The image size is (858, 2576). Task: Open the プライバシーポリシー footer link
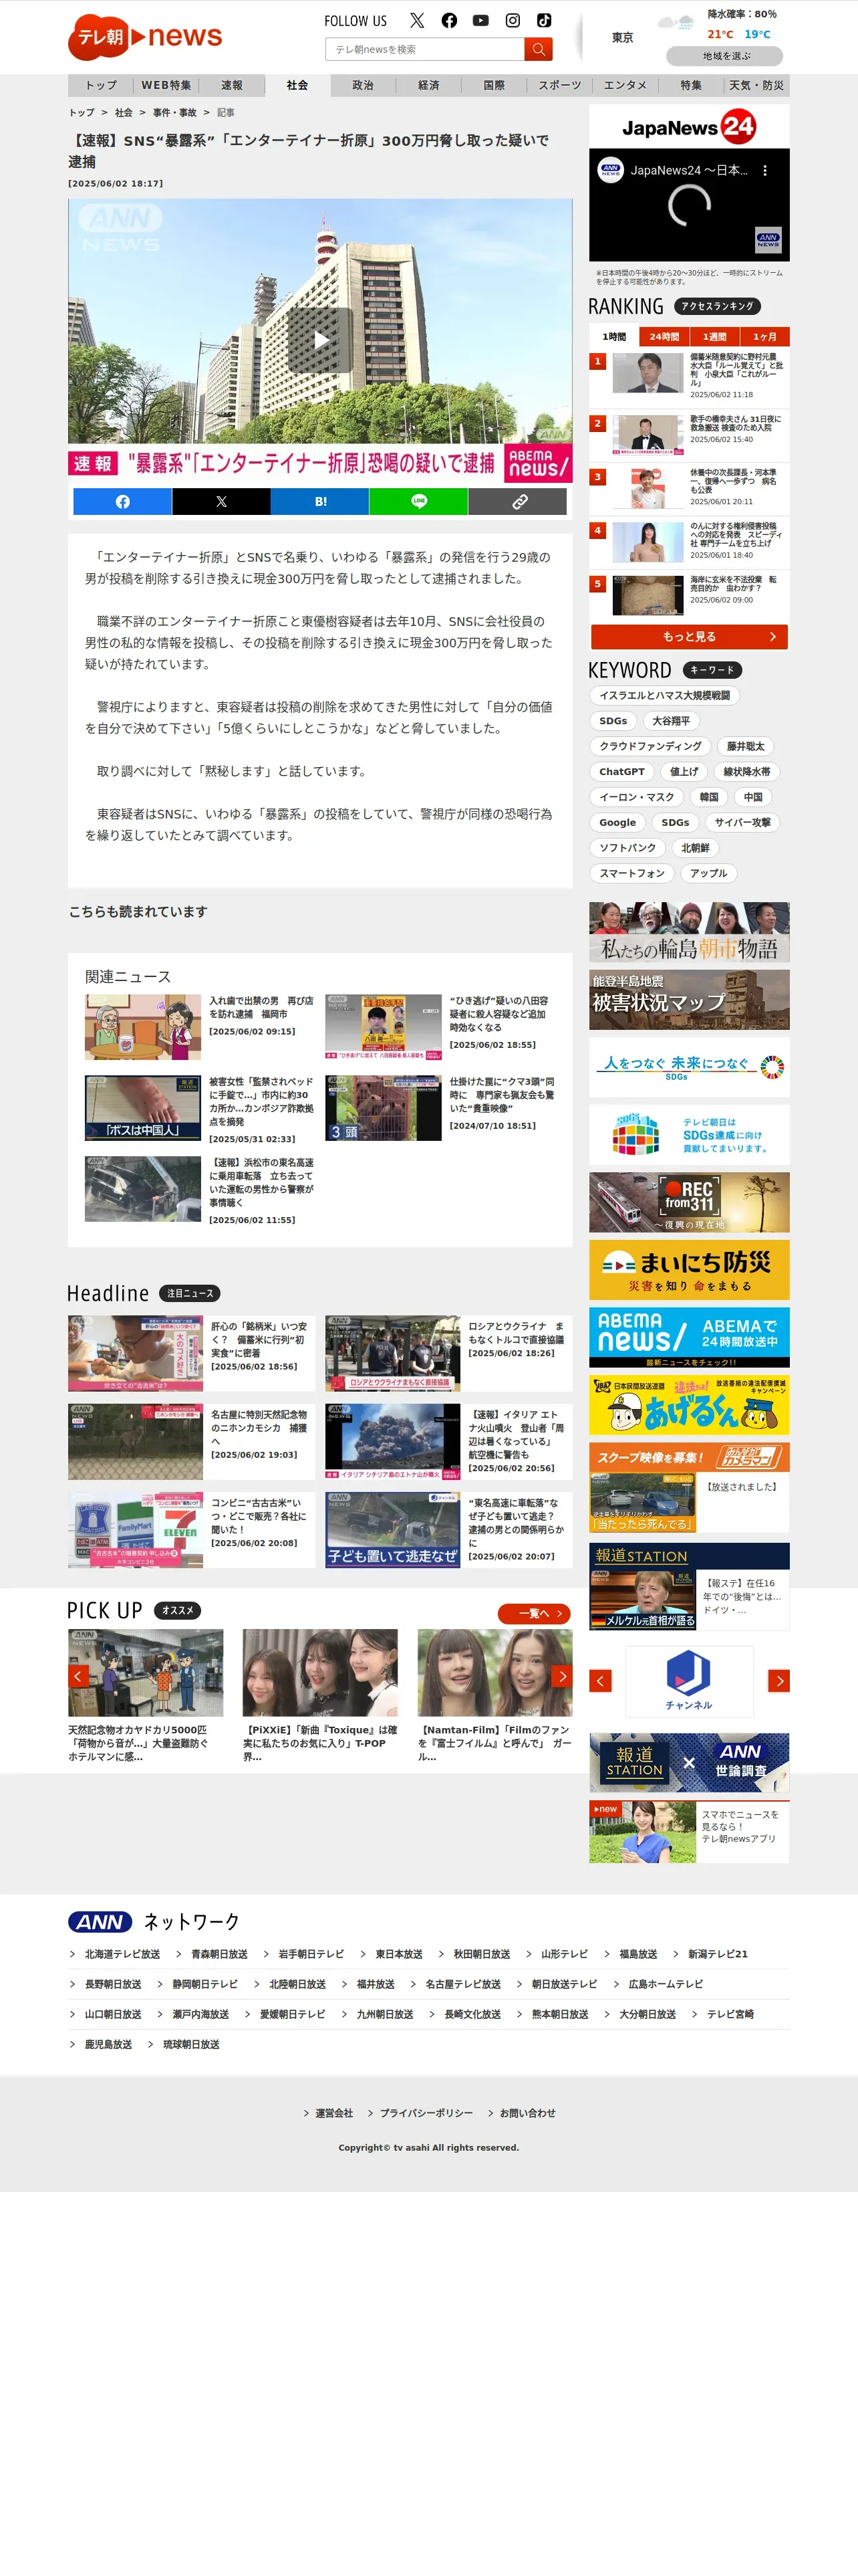pos(426,2113)
